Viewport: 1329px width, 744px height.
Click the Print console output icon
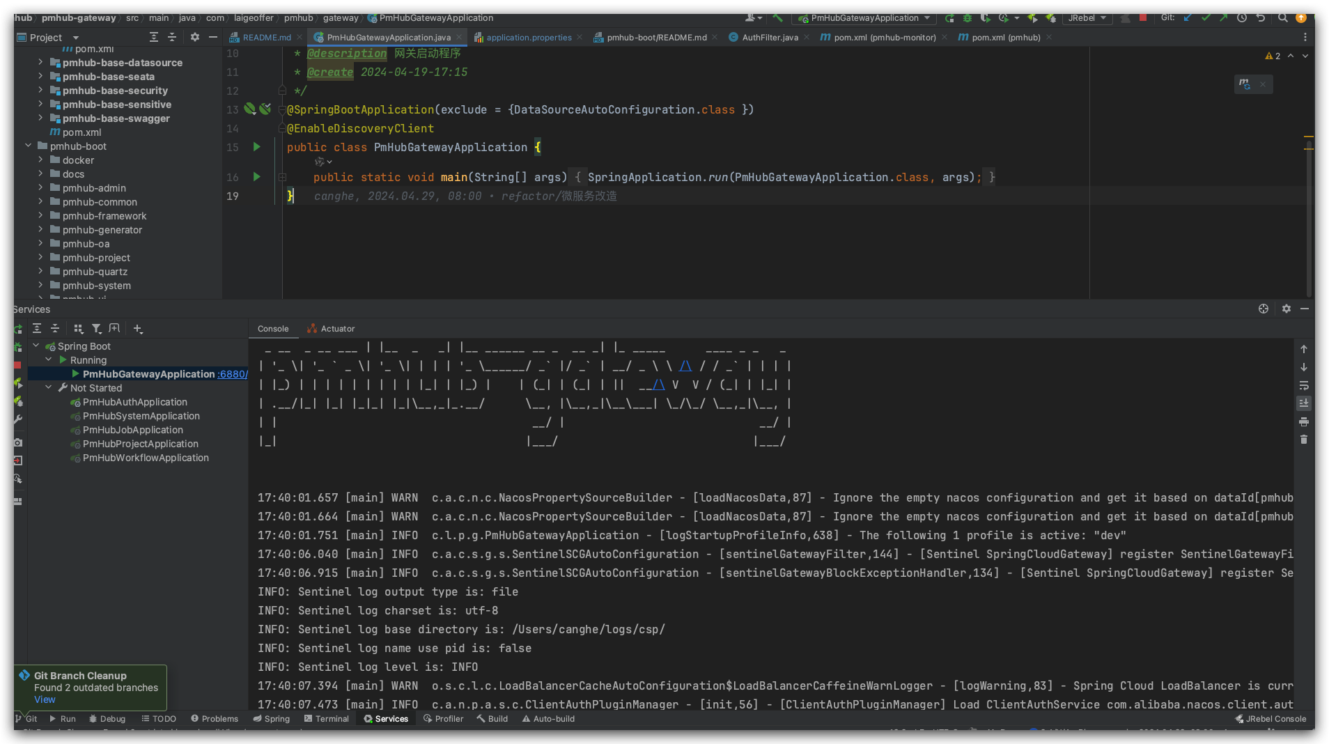pyautogui.click(x=1304, y=421)
